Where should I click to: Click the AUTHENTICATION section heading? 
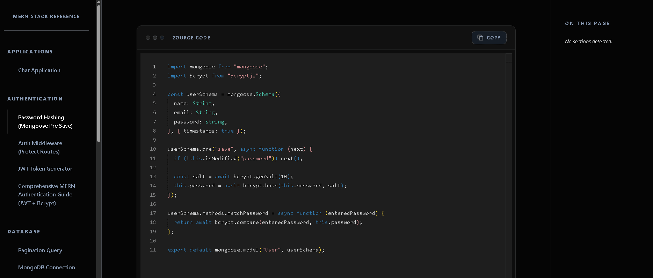[x=35, y=99]
